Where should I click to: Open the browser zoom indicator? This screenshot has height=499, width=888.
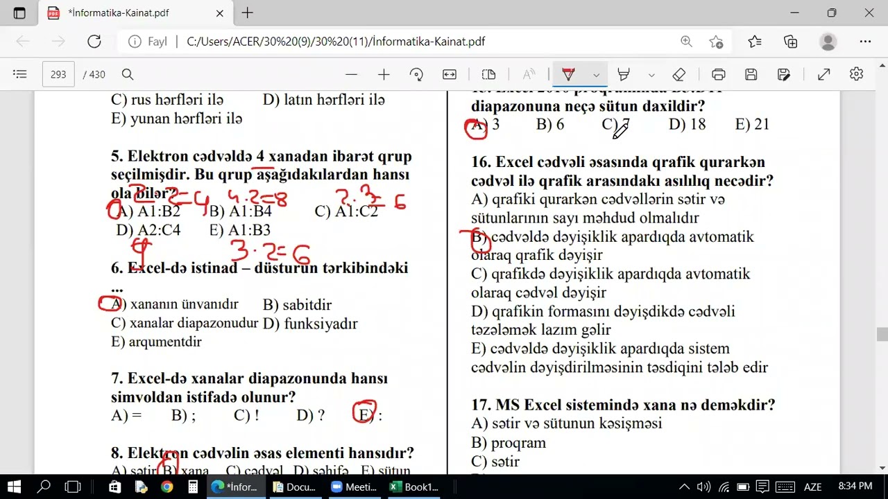(686, 42)
